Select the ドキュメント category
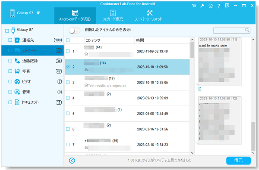Viewport: 259px width, 170px height. 32,102
